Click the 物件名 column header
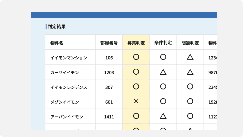 (x=57, y=43)
